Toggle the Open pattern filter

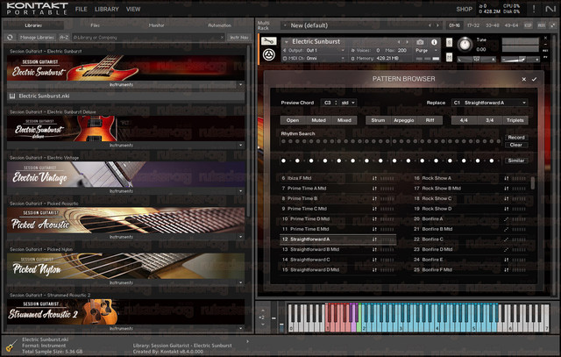point(293,120)
